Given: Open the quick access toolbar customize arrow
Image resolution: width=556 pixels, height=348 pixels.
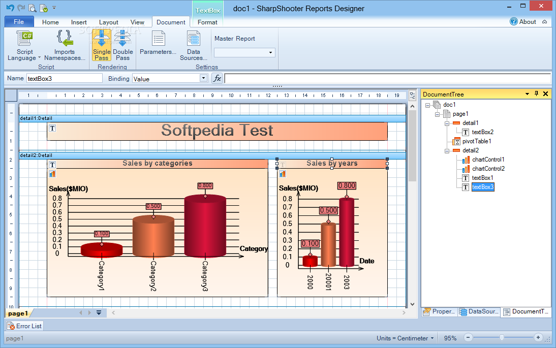Looking at the screenshot, I should (54, 8).
